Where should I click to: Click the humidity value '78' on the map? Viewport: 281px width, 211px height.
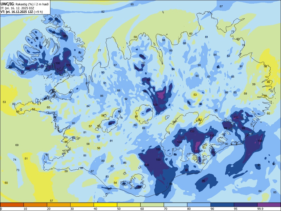click(243, 45)
